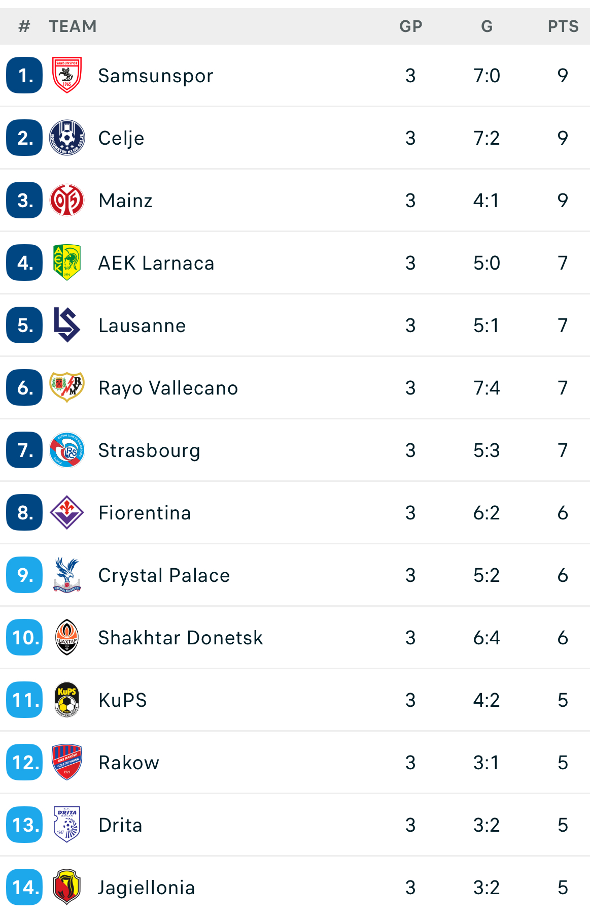Click rank badge number 1
The width and height of the screenshot is (590, 916).
point(24,75)
